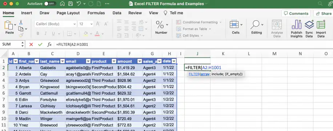
Task: Click the Borders icon
Action: point(69,33)
